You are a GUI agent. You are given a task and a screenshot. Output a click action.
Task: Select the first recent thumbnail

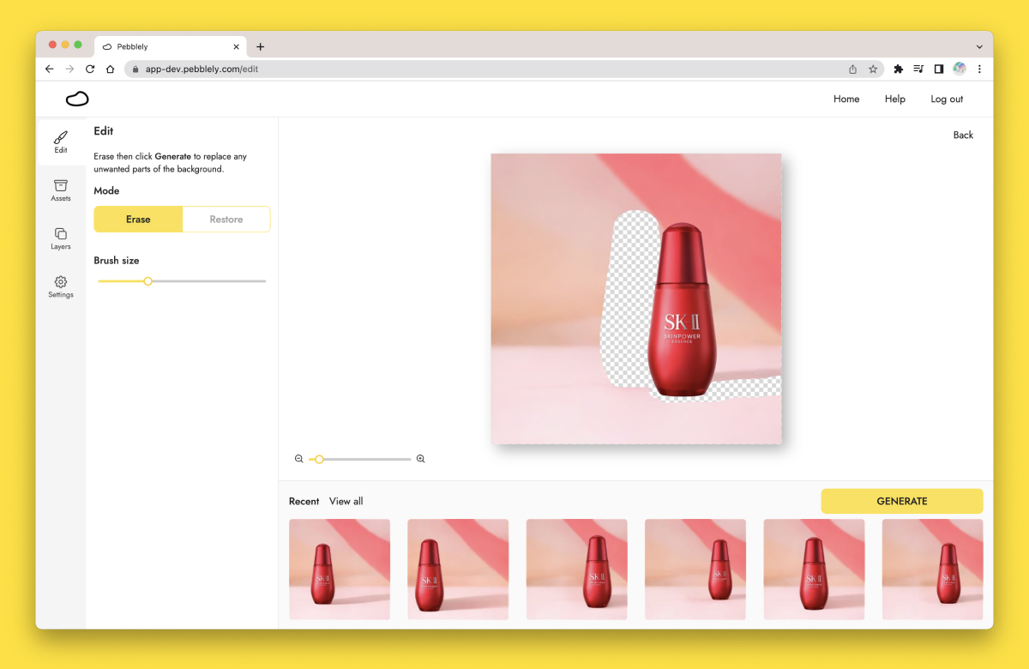340,570
